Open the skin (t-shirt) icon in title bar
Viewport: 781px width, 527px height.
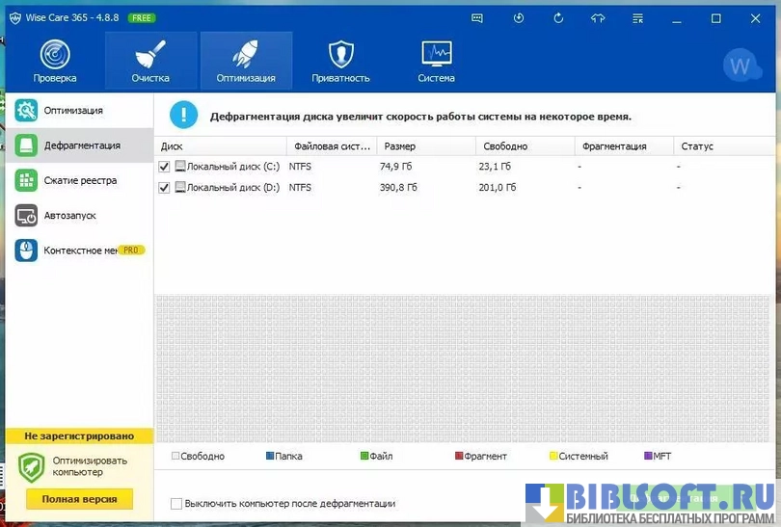(x=598, y=18)
